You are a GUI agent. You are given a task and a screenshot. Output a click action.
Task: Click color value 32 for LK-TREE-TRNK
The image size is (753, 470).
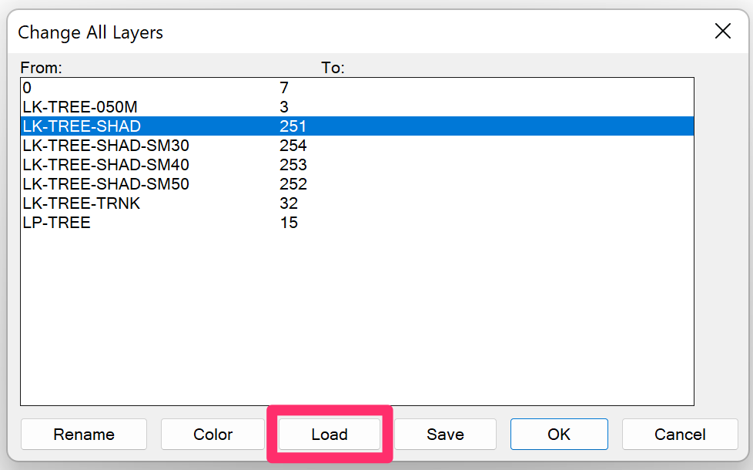289,203
